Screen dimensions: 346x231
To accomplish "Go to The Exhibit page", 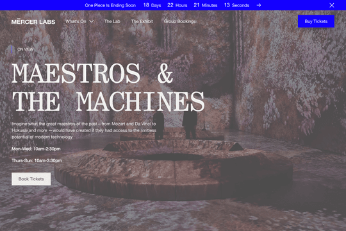I will coord(142,21).
